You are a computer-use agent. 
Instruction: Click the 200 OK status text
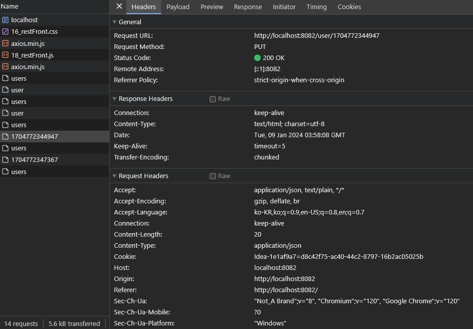pos(273,58)
